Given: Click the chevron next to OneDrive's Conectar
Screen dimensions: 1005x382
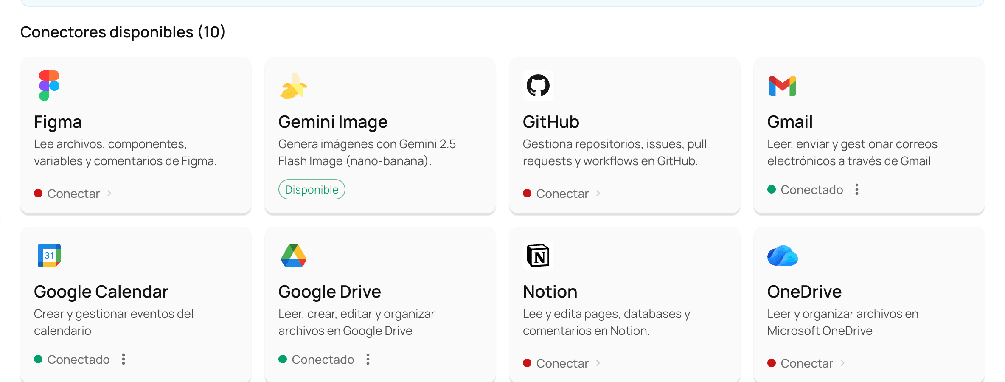Looking at the screenshot, I should point(843,363).
